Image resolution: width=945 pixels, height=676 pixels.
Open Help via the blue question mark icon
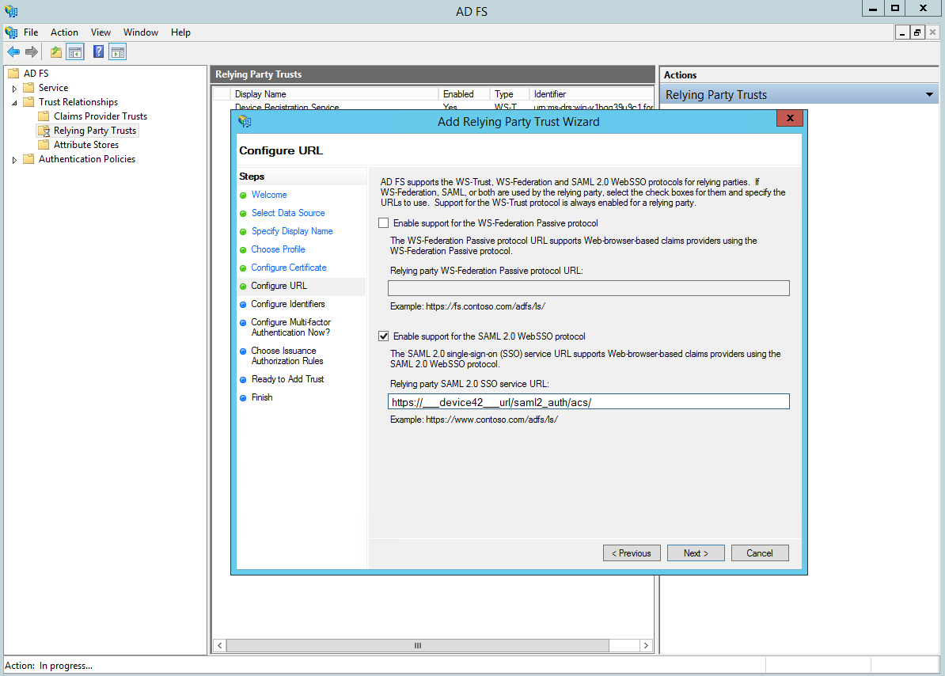coord(99,52)
